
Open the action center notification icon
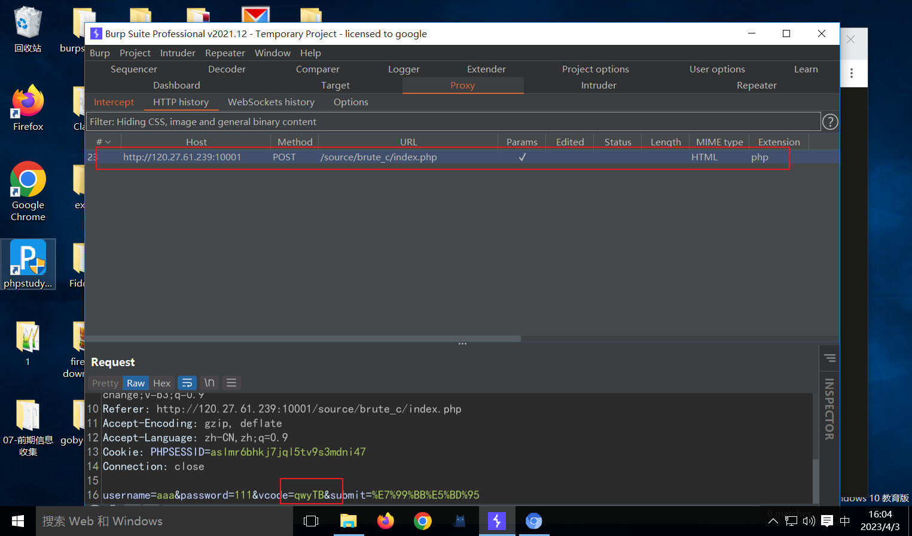(x=827, y=521)
